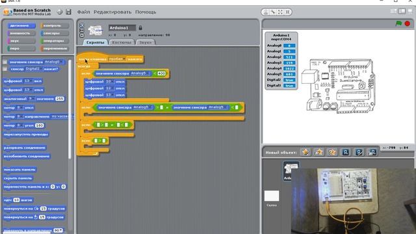
Task: Click the save project disk icon
Action: (69, 12)
